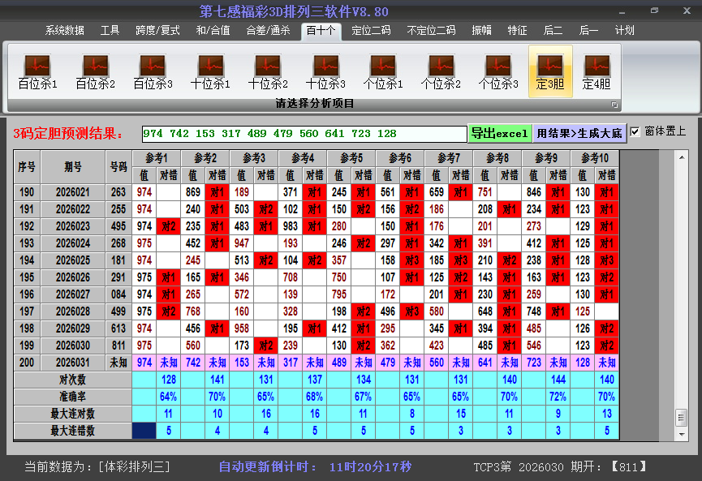Open the 工具 menu
The image size is (702, 481).
(x=110, y=29)
